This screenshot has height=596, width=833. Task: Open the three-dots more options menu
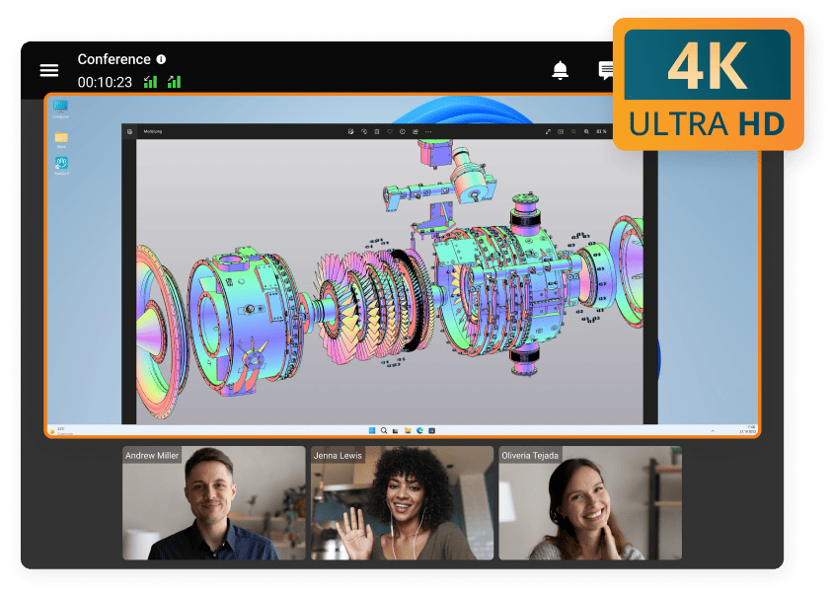tap(428, 132)
